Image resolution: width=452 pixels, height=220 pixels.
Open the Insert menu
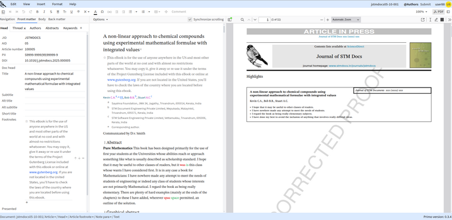point(41,4)
